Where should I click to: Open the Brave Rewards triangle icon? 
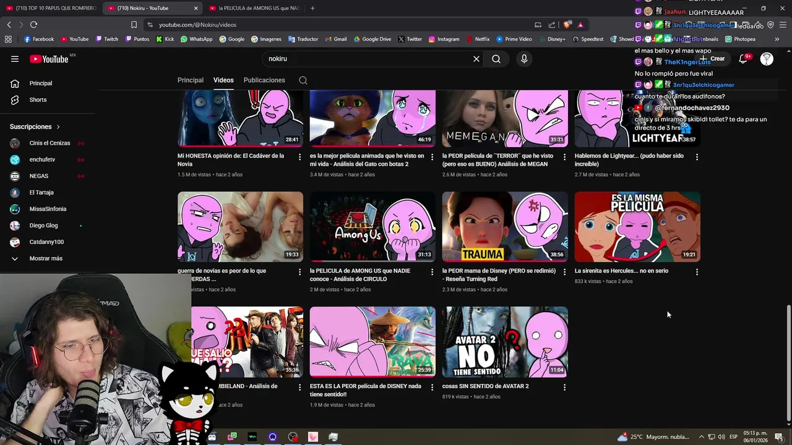click(580, 25)
